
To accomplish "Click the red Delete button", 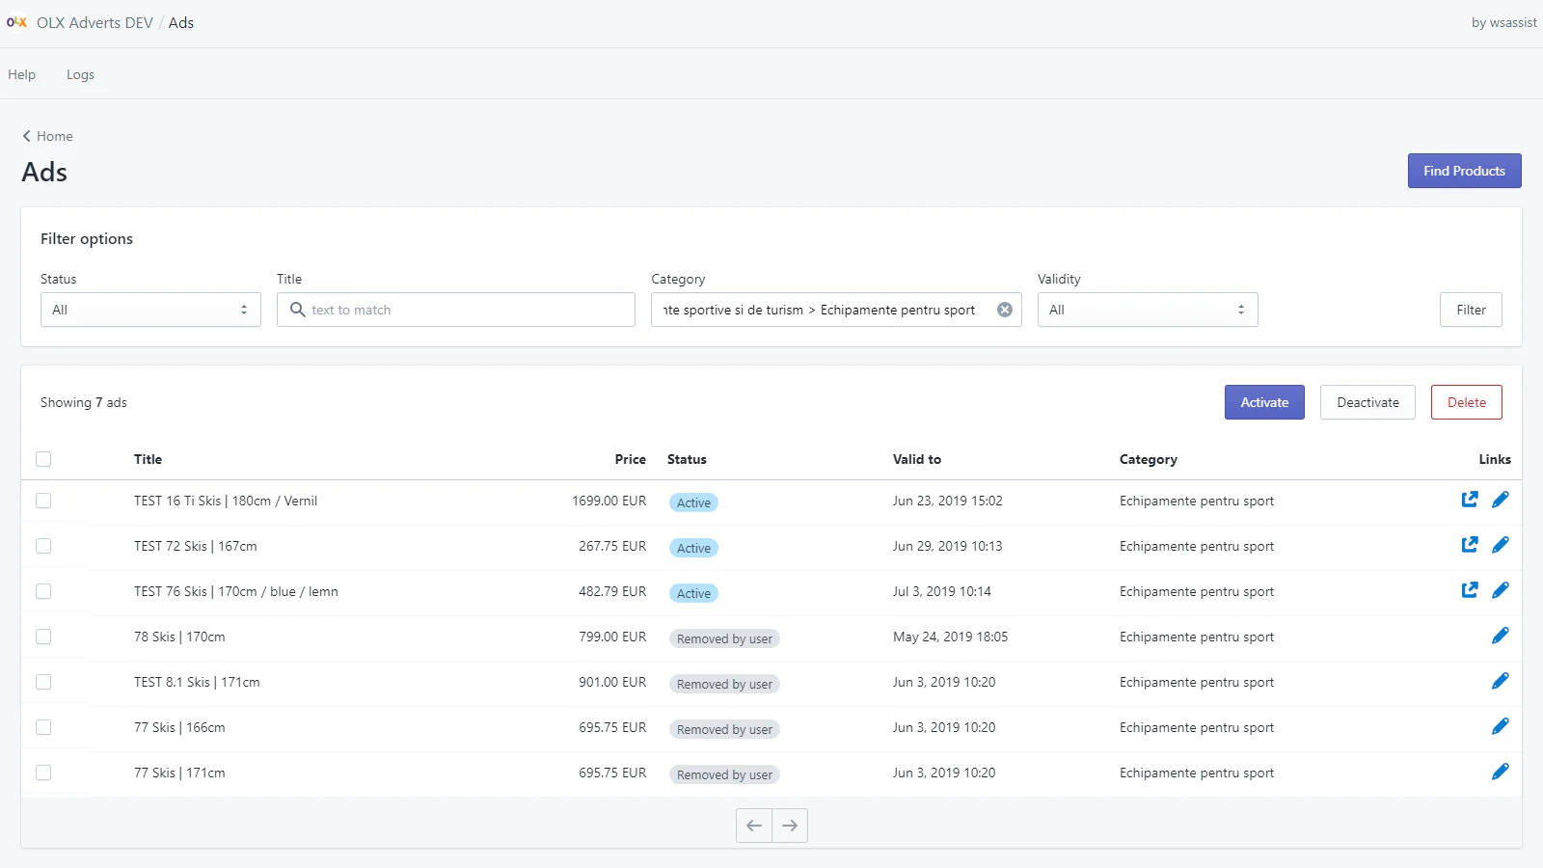I will pyautogui.click(x=1466, y=402).
